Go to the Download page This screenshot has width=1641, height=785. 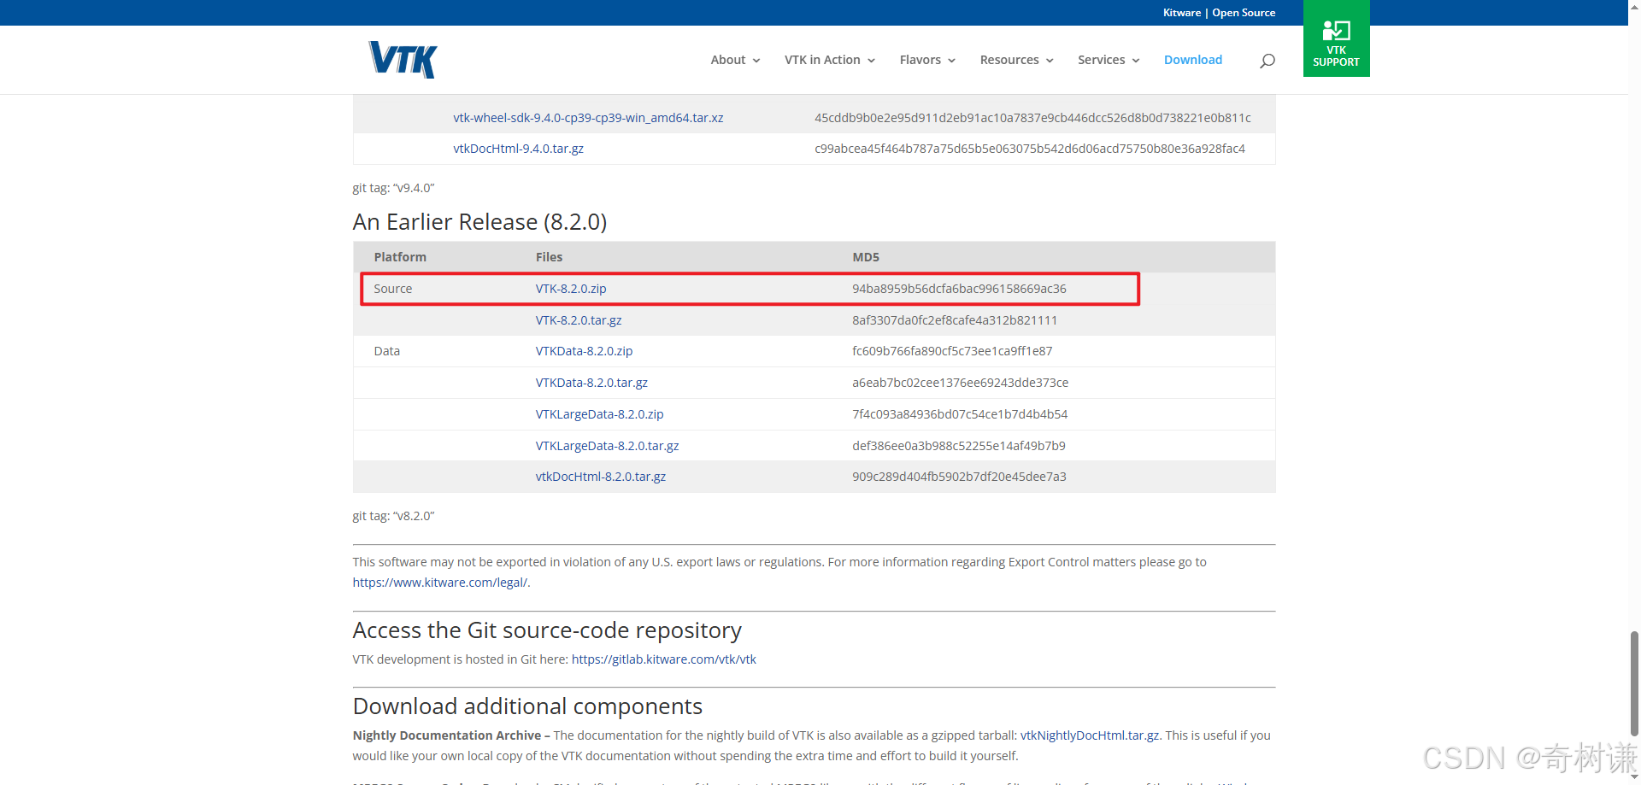(1193, 60)
